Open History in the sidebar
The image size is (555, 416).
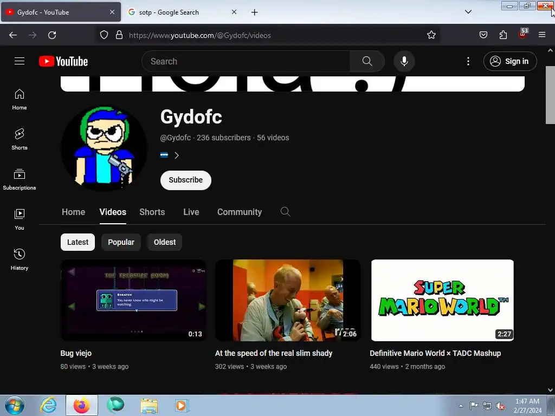(20, 259)
